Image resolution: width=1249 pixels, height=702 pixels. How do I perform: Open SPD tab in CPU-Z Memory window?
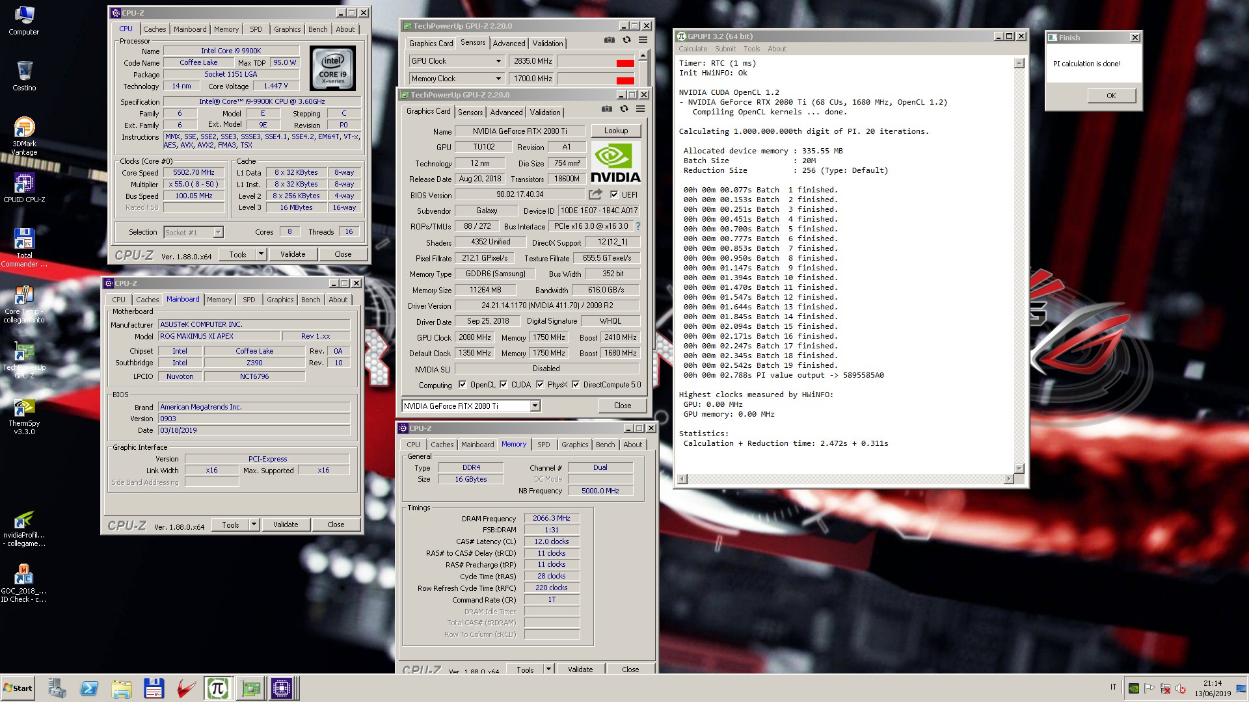(x=544, y=445)
